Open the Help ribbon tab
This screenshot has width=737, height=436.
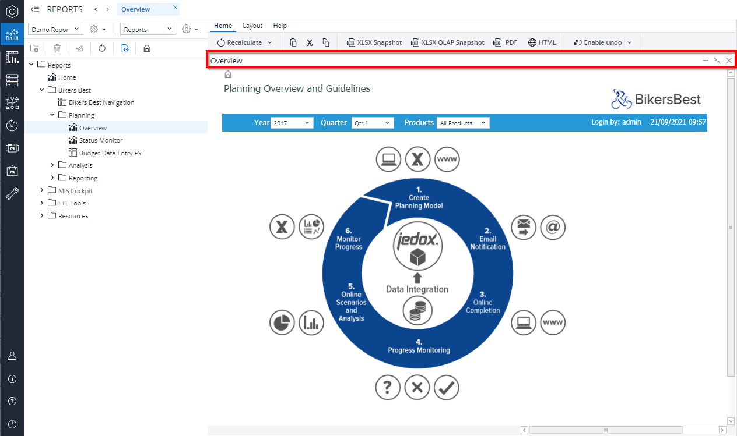[280, 26]
